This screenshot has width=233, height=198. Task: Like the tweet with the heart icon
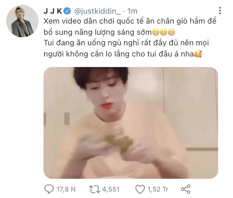(x=140, y=189)
